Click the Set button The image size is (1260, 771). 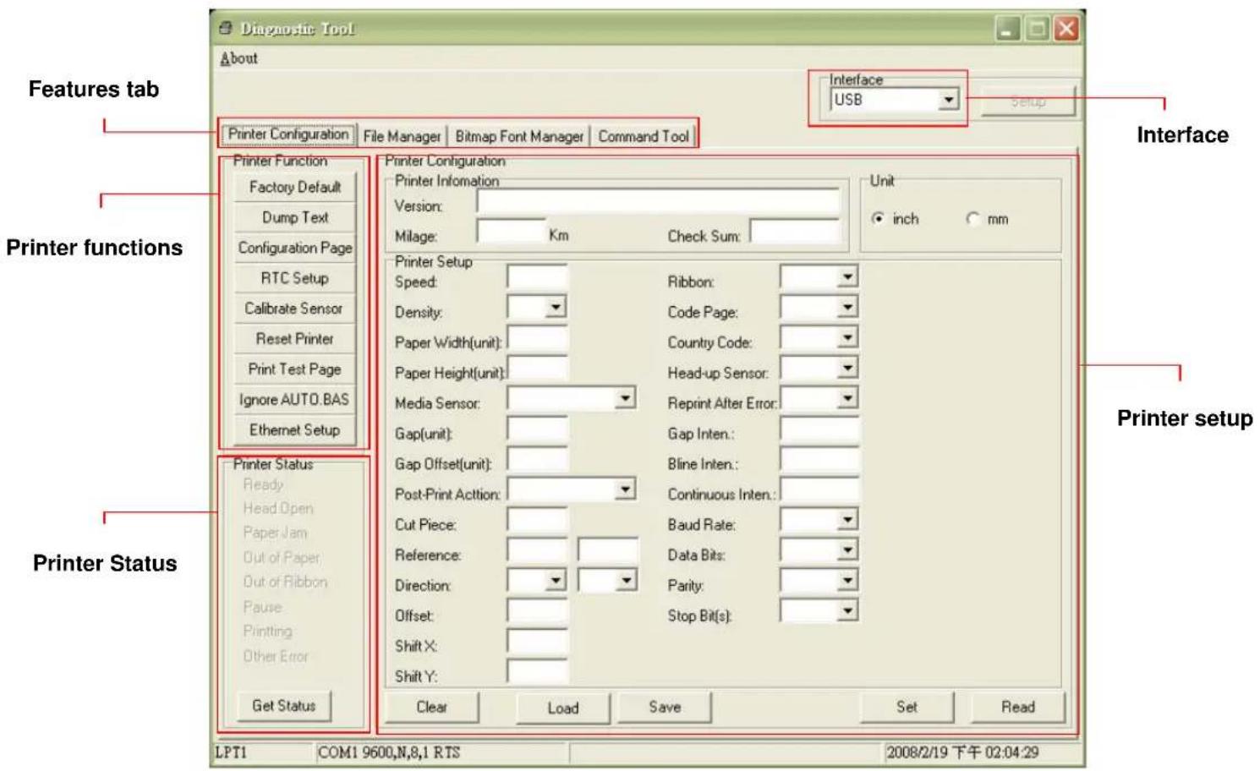(907, 707)
